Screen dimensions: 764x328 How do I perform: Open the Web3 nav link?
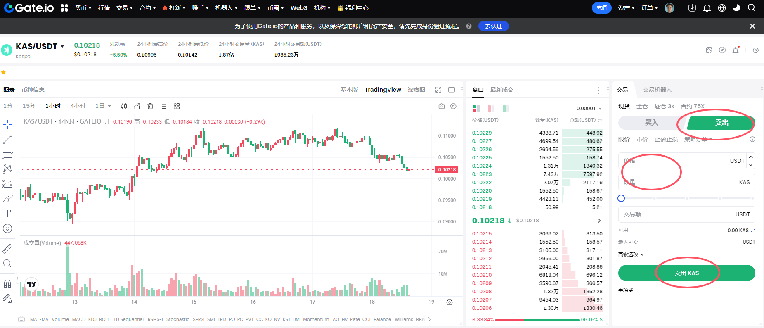tap(299, 8)
